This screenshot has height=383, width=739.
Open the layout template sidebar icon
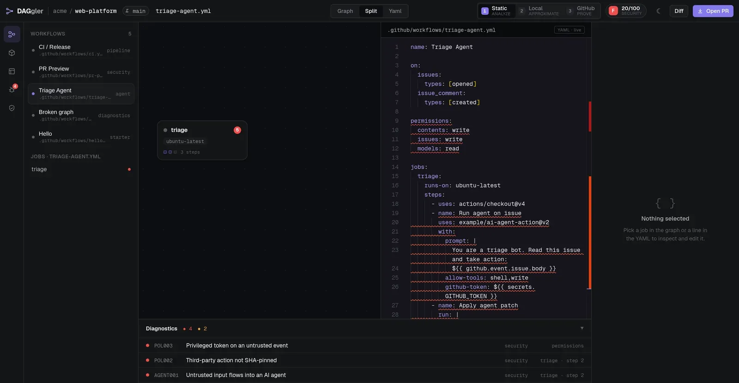pos(12,71)
